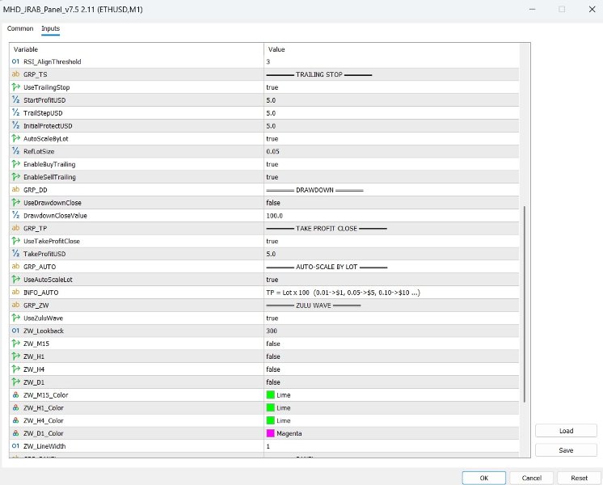Viewport: 603px width, 485px height.
Task: Click the boolean icon beside AutoScaleByLot
Action: (x=15, y=138)
